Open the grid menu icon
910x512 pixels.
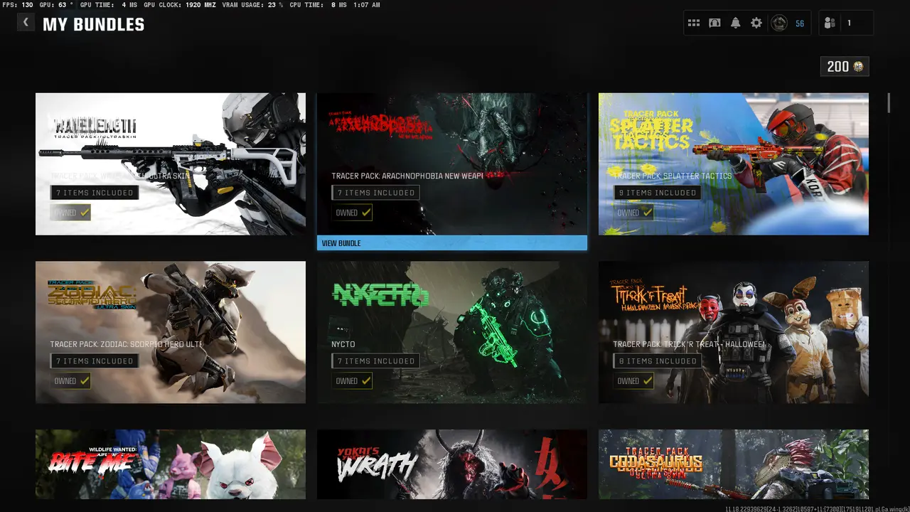(x=694, y=23)
